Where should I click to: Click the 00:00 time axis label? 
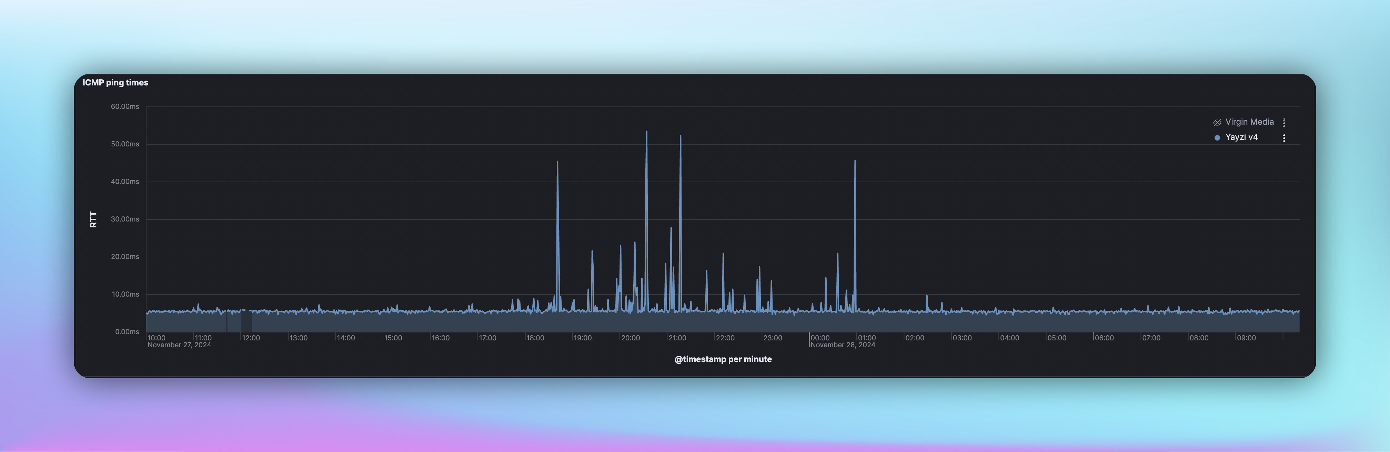click(820, 338)
